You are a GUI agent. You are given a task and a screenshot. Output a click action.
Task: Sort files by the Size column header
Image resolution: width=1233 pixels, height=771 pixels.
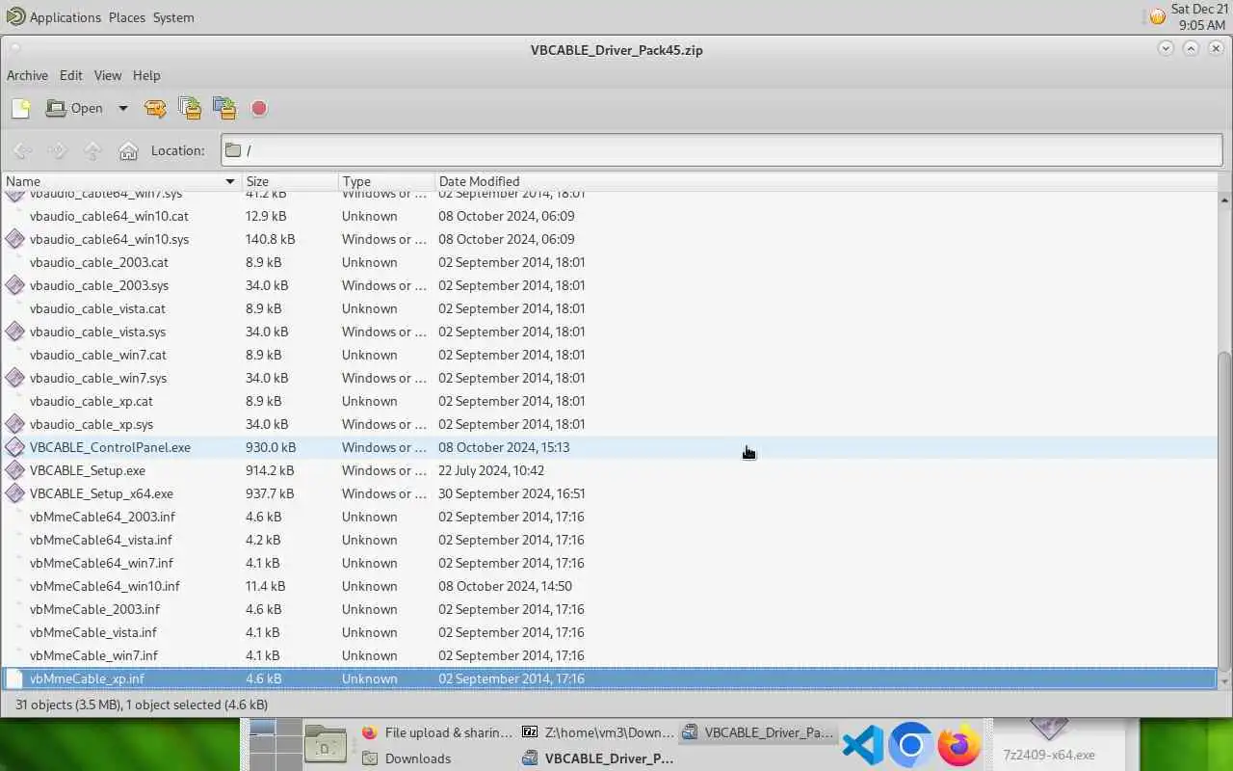click(x=289, y=181)
